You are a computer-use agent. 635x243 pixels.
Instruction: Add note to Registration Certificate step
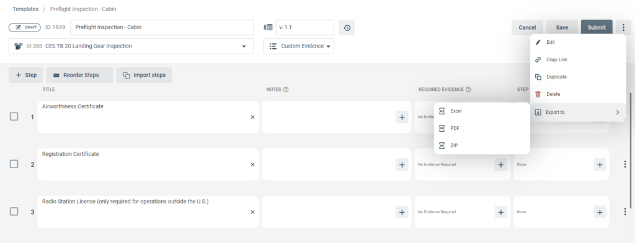point(402,164)
